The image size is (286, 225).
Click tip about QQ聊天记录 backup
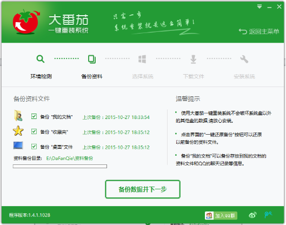221,160
